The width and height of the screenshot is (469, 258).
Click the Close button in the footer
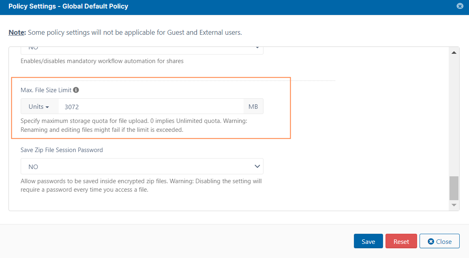439,241
